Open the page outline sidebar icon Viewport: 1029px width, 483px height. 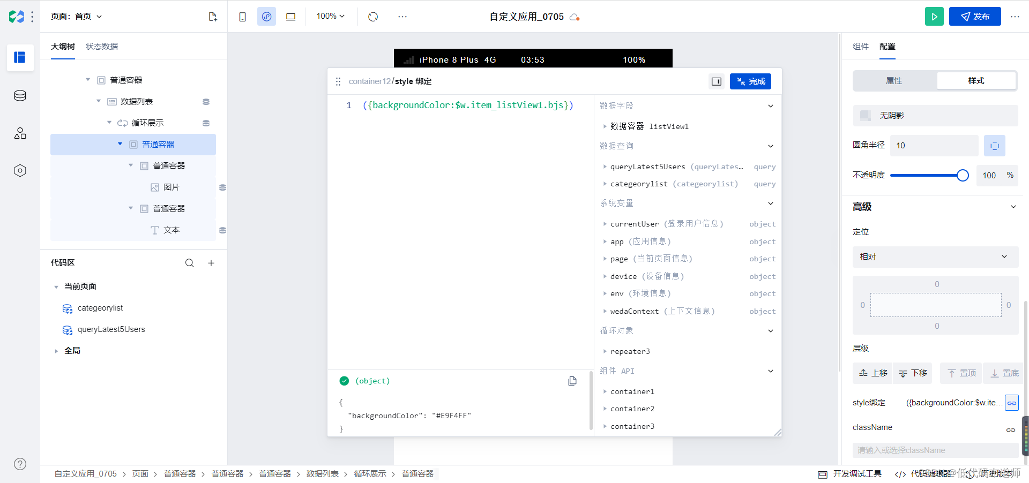pyautogui.click(x=20, y=57)
